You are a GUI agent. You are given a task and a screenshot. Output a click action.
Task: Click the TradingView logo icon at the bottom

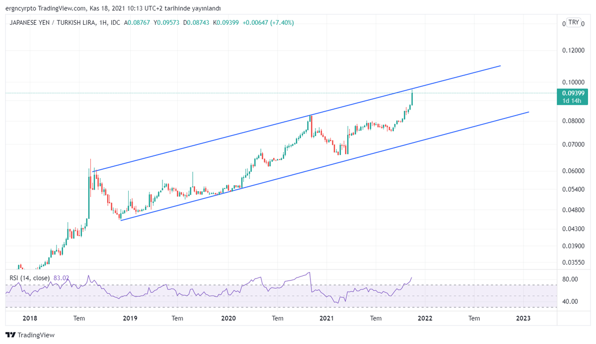pos(10,335)
